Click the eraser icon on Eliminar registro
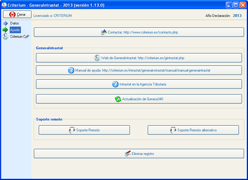Image resolution: width=248 pixels, height=180 pixels. coord(127,153)
